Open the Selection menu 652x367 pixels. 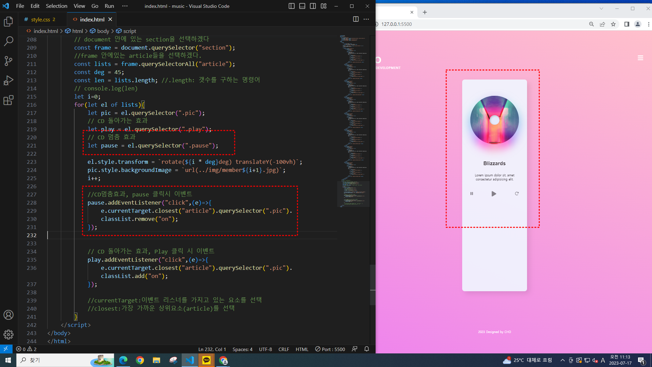tap(56, 6)
